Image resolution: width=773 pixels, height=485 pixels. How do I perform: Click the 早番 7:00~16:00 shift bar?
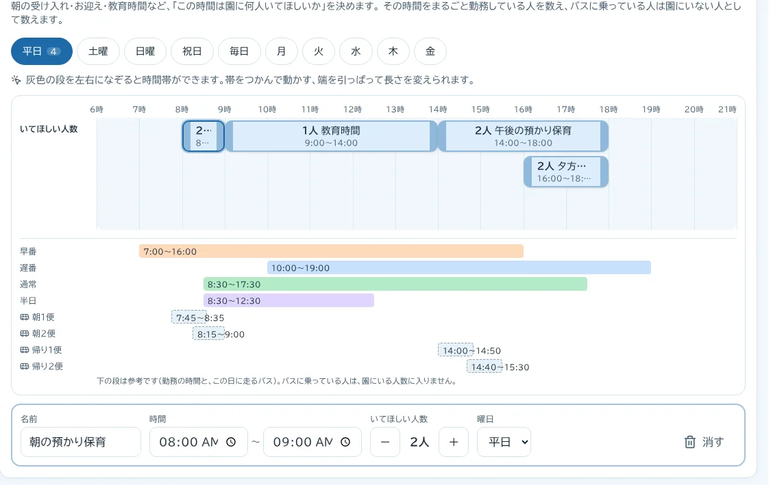coord(331,251)
